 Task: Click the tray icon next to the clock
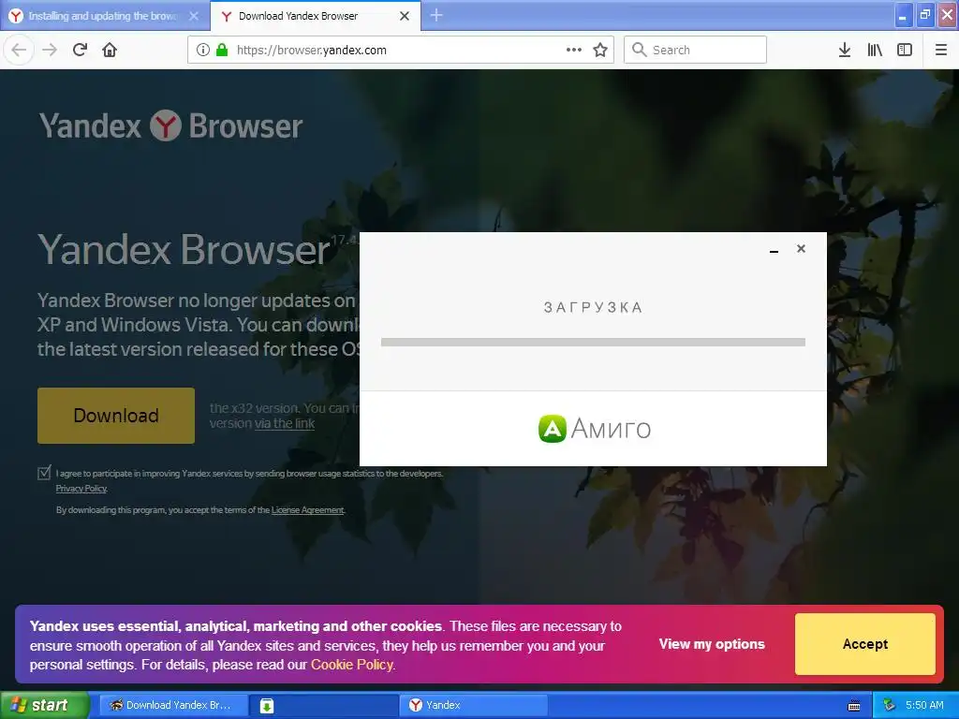(889, 705)
